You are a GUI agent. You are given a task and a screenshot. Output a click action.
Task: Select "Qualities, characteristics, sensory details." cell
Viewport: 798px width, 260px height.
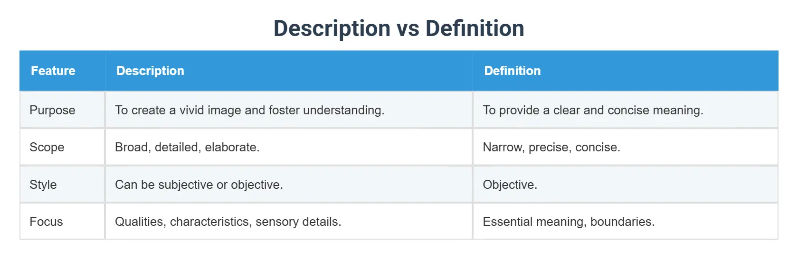click(x=228, y=222)
